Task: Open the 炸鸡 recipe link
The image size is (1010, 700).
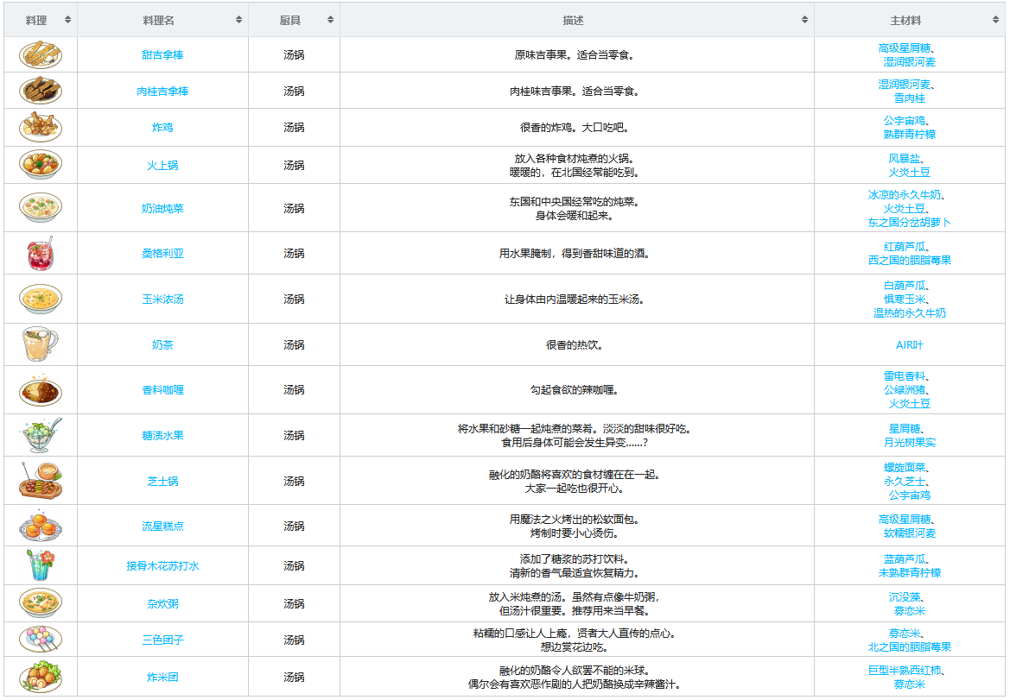Action: (x=162, y=127)
